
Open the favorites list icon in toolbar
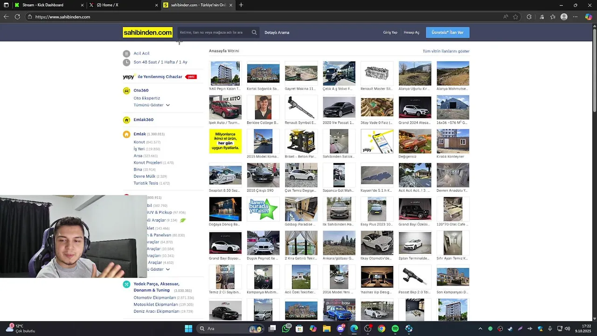553,17
